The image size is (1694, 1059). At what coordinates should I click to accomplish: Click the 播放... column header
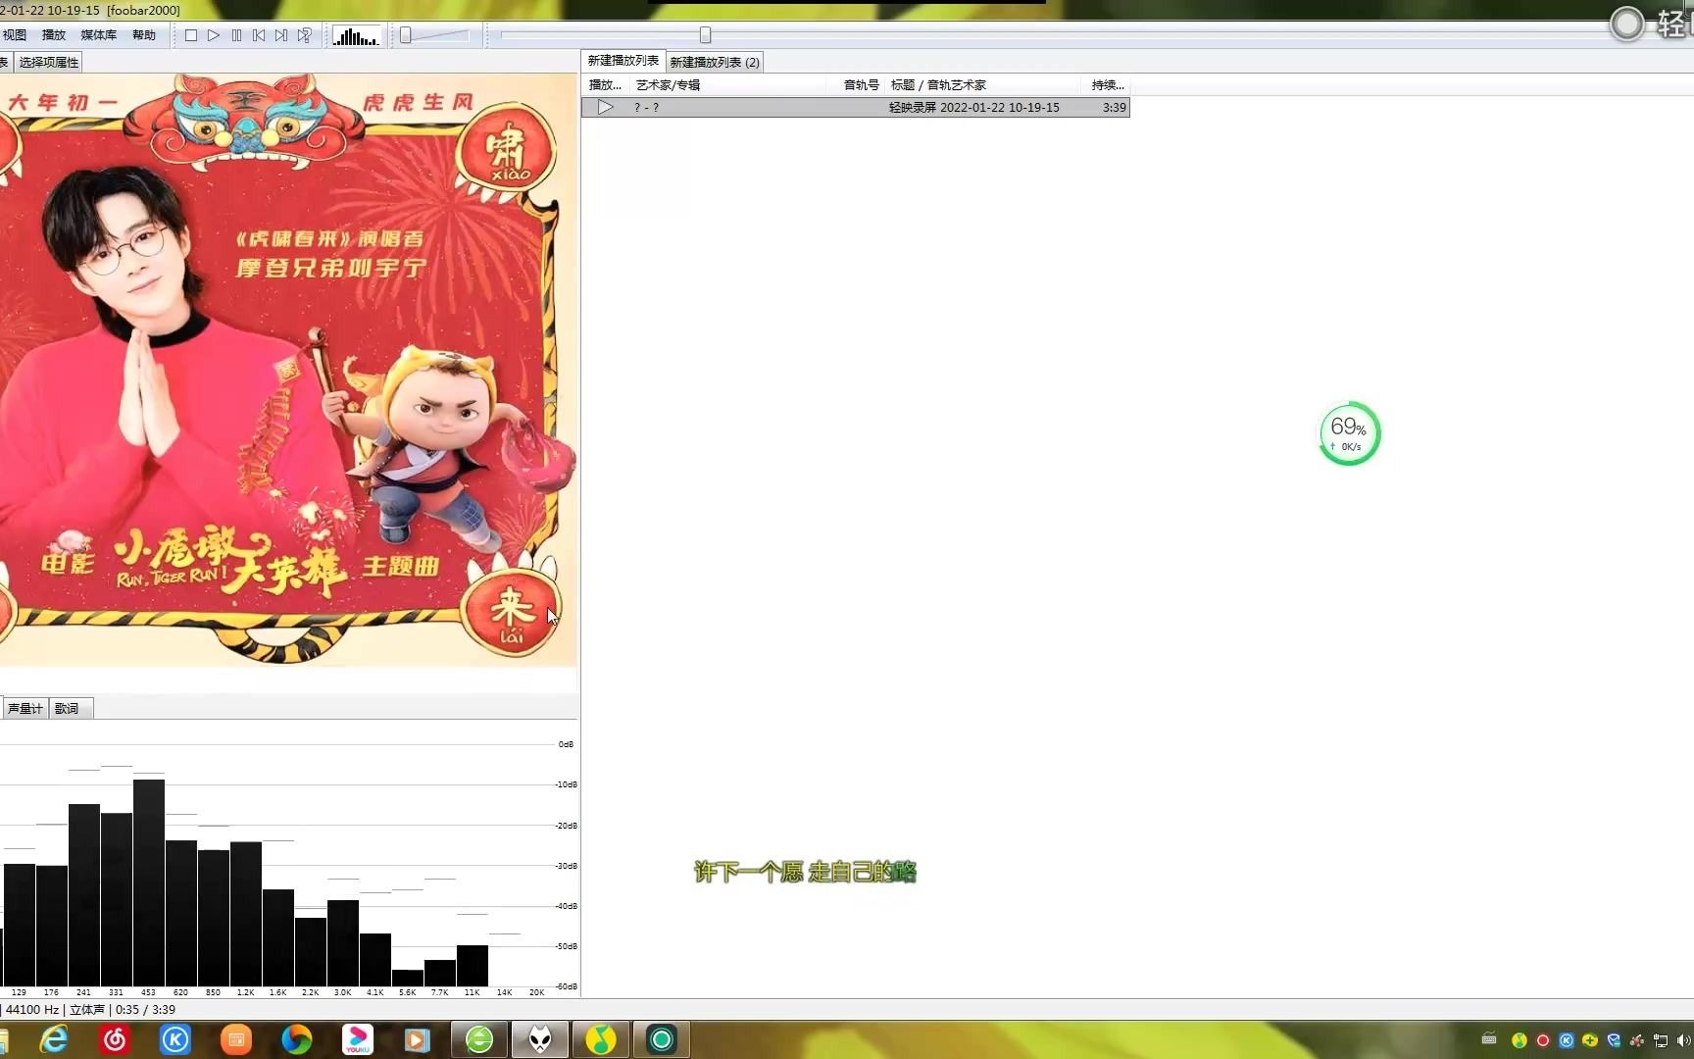click(605, 85)
